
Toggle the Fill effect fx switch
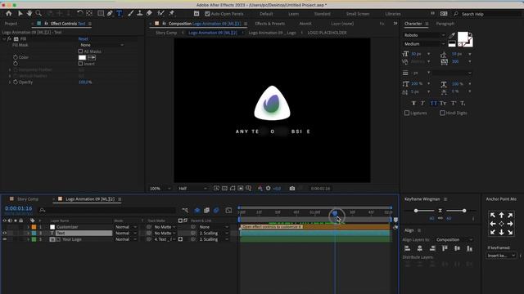coord(9,39)
